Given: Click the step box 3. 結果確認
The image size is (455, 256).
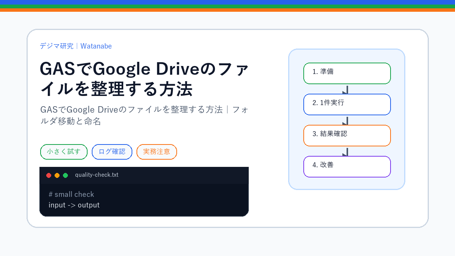Looking at the screenshot, I should 347,135.
